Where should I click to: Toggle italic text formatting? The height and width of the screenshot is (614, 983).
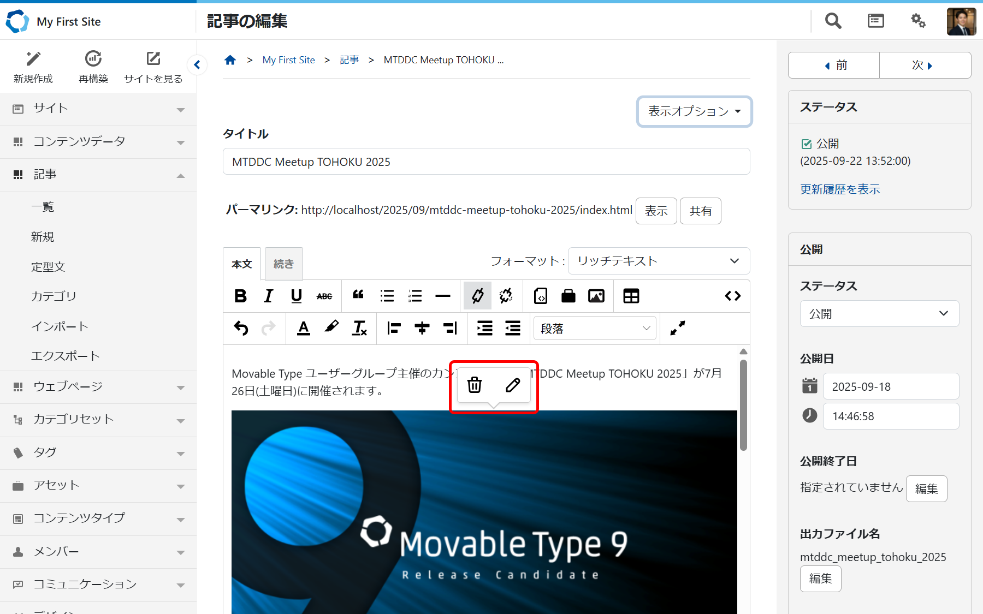(x=268, y=296)
